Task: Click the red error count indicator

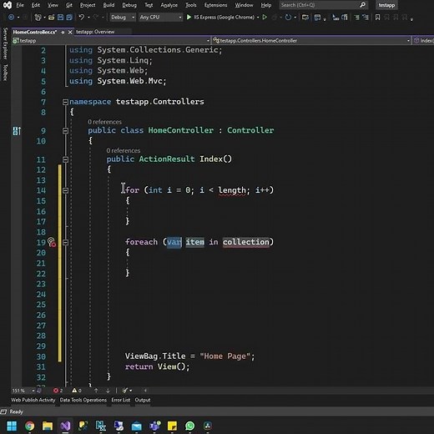Action: pyautogui.click(x=58, y=391)
